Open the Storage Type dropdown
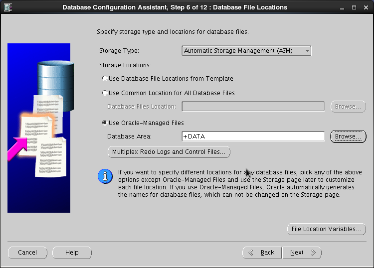 point(246,51)
